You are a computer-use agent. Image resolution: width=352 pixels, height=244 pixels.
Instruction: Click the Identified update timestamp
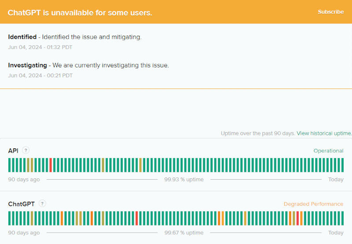(40, 47)
